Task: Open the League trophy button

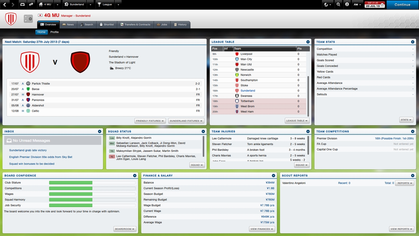Action: point(105,5)
